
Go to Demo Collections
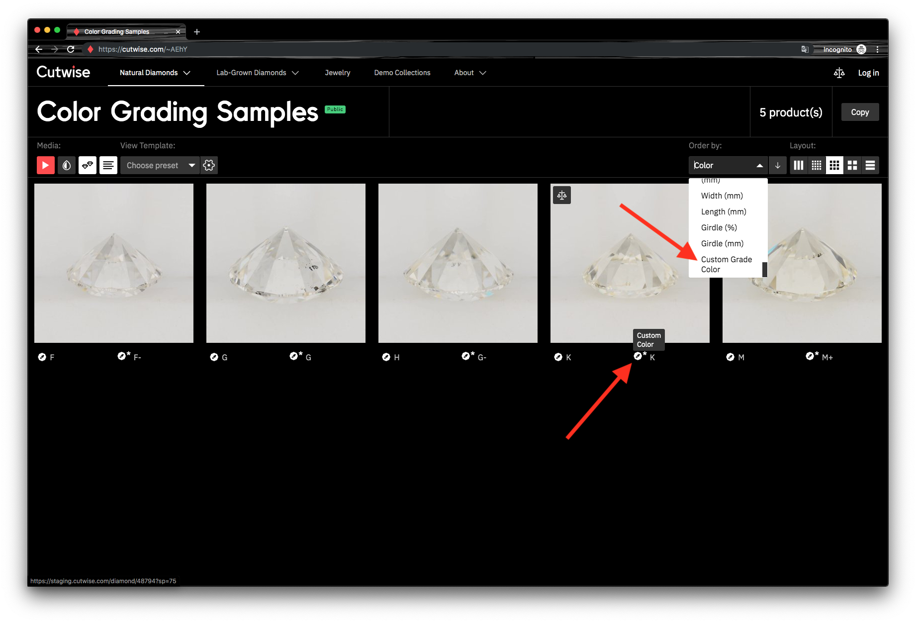tap(402, 73)
